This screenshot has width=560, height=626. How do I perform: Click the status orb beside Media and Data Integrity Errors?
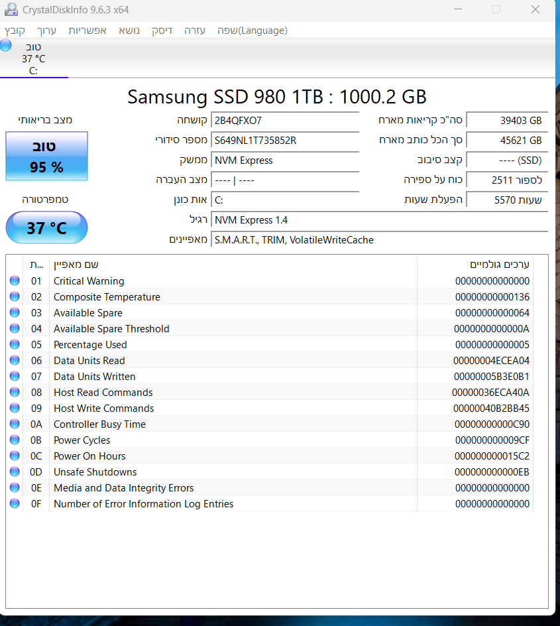click(x=15, y=487)
